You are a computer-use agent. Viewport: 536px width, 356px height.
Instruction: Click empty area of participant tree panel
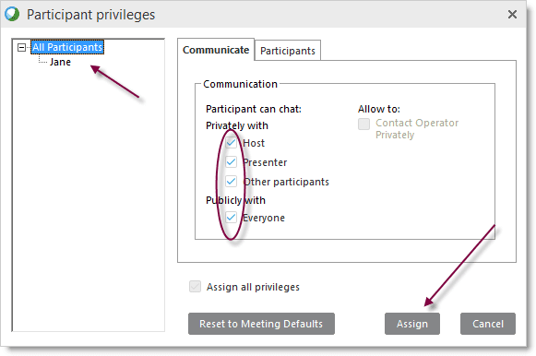pos(89,205)
